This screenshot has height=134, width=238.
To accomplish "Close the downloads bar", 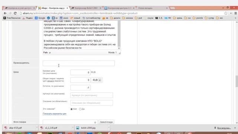I will (x=235, y=128).
